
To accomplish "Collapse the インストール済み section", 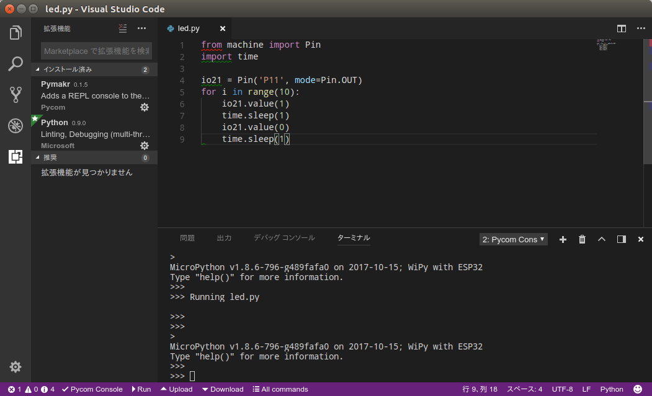I will (x=94, y=69).
